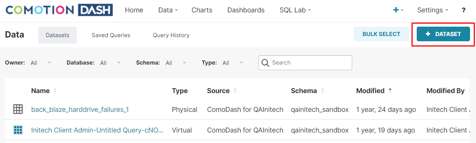
Task: Click the dataset Search field
Action: [305, 63]
